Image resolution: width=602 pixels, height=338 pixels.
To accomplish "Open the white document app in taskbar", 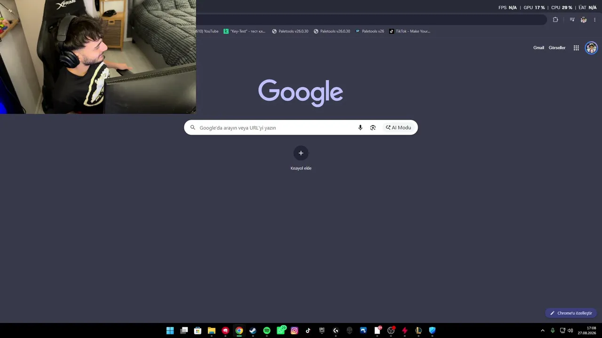I will [x=377, y=330].
